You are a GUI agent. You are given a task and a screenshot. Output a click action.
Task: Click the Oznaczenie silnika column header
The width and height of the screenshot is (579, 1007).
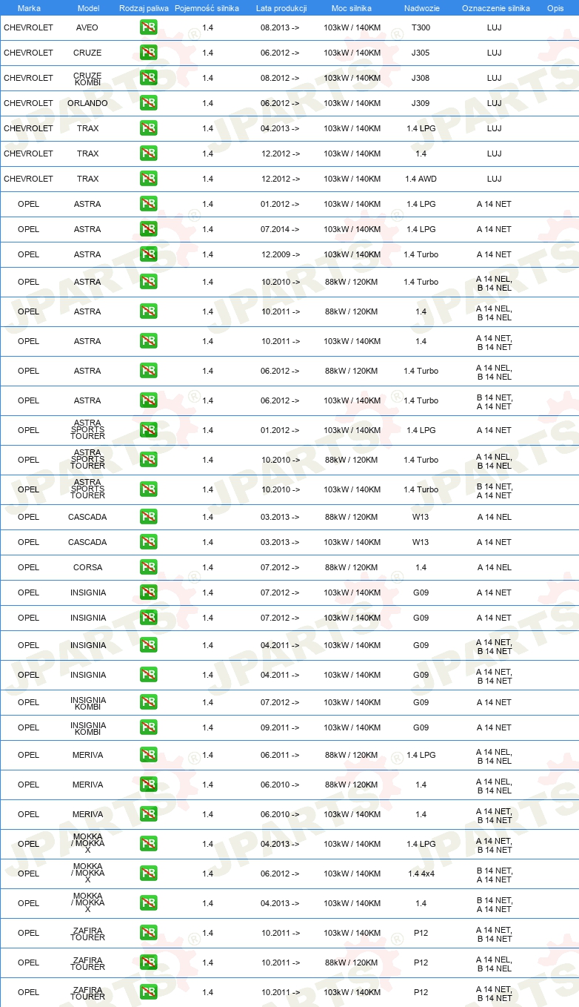pyautogui.click(x=496, y=8)
